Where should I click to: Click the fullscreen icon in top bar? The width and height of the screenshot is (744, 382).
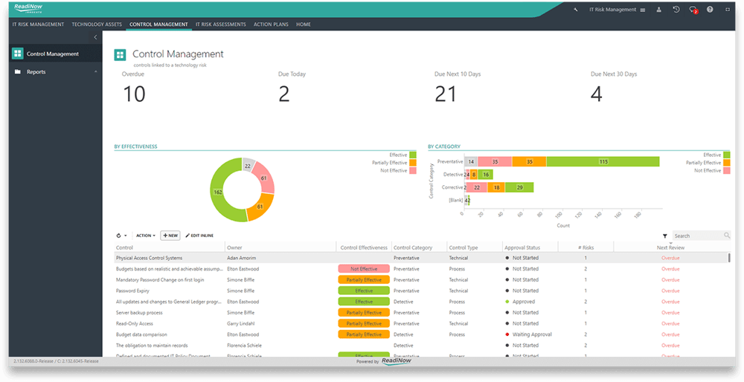pos(727,10)
